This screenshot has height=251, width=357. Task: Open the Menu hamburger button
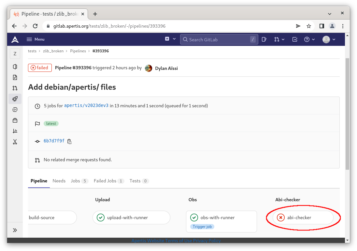36,39
